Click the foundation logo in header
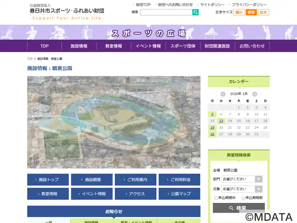297x223 pixels. coord(67,12)
